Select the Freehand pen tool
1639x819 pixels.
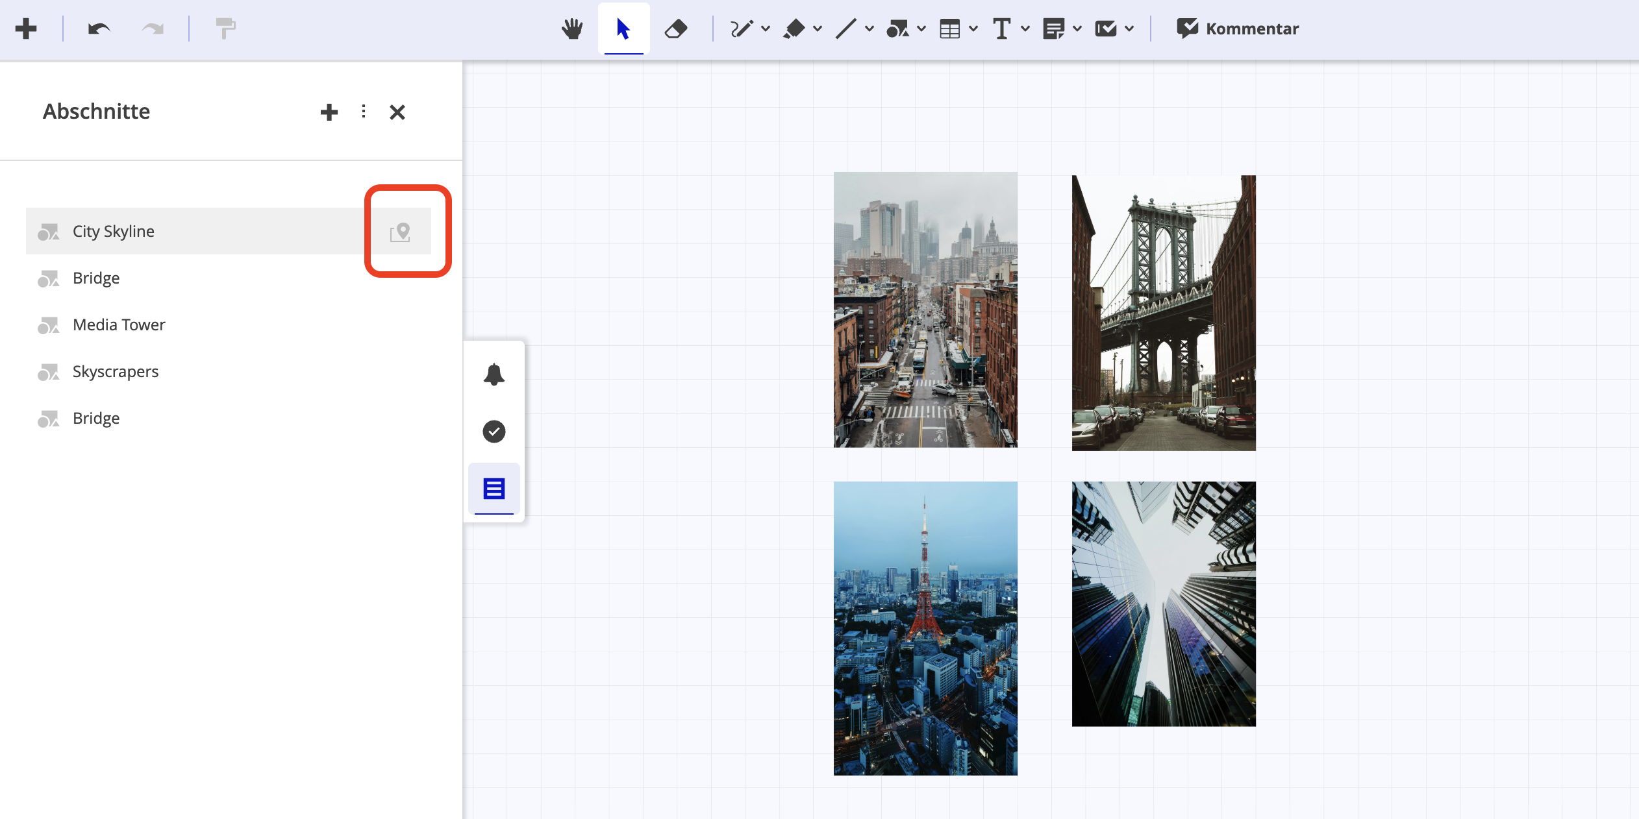(x=742, y=29)
